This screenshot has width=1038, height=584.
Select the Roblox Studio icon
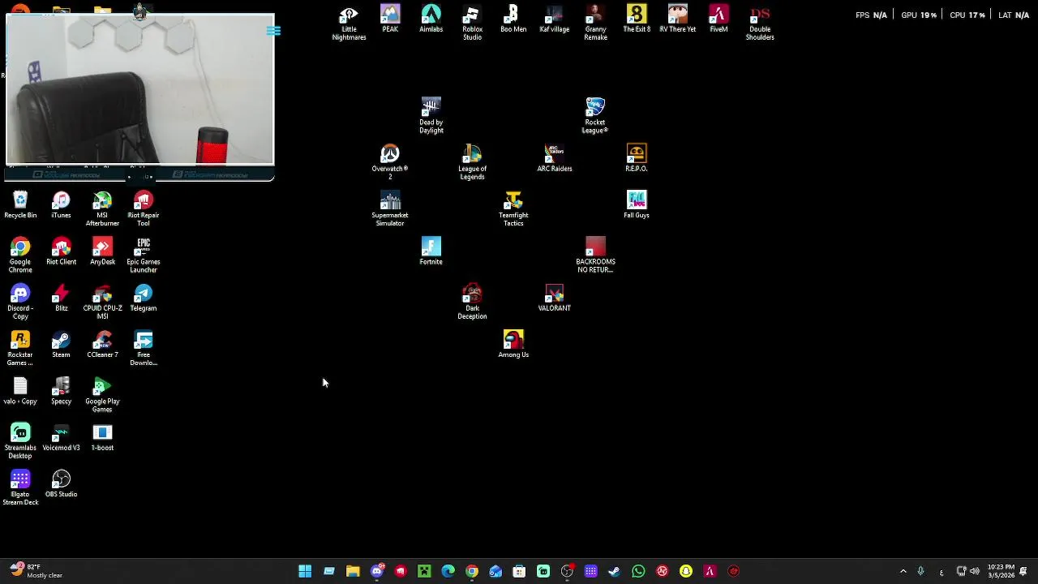tap(472, 23)
